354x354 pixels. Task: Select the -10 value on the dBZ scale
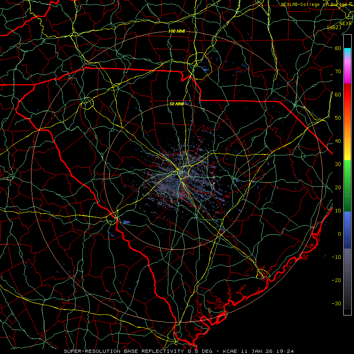click(336, 257)
